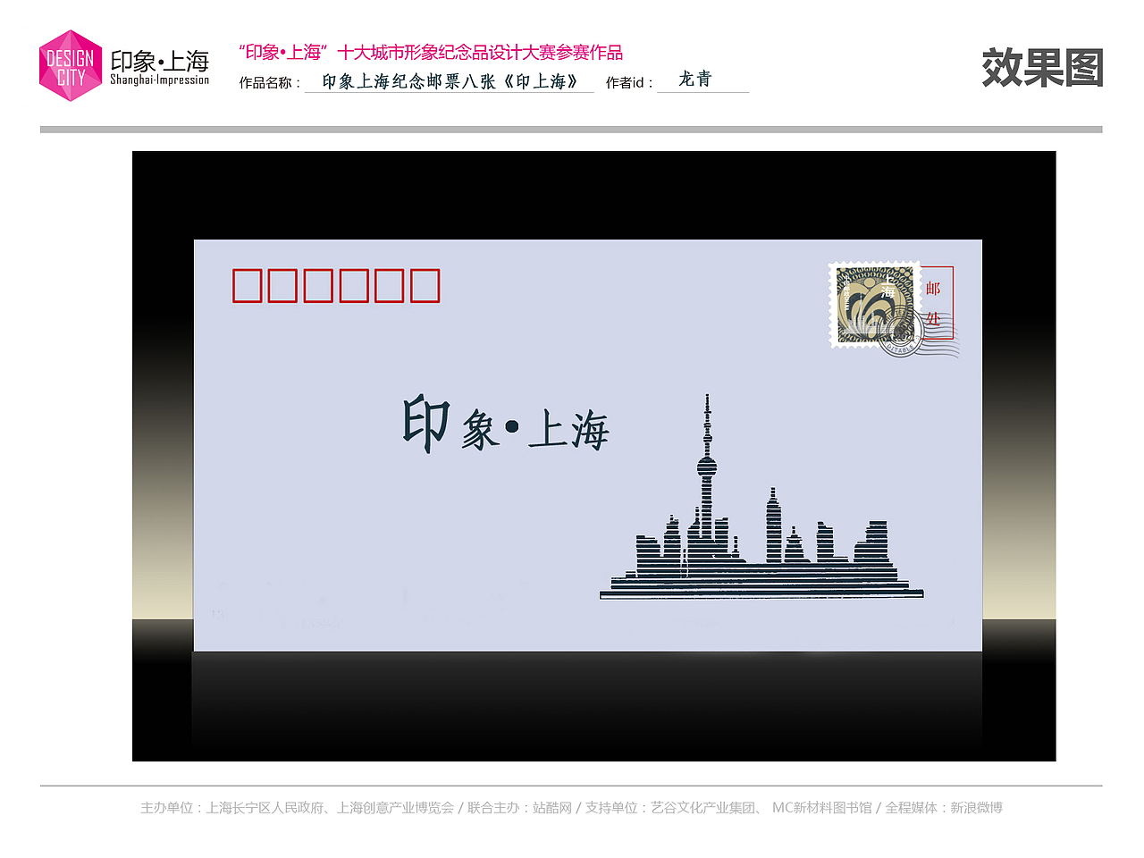Select the 印象•上海 logo beside the diamond
1144x858 pixels.
[x=161, y=61]
